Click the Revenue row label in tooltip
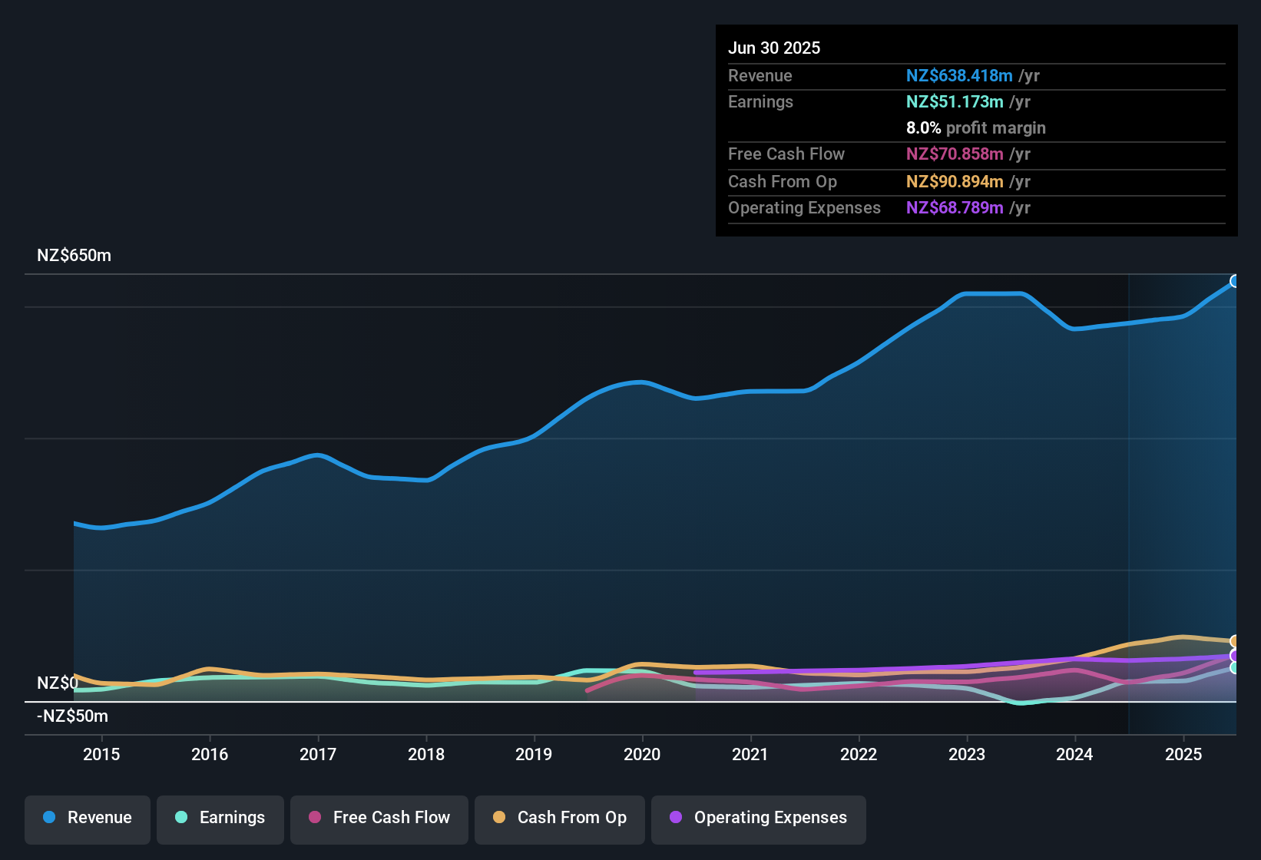This screenshot has width=1261, height=860. coord(760,75)
